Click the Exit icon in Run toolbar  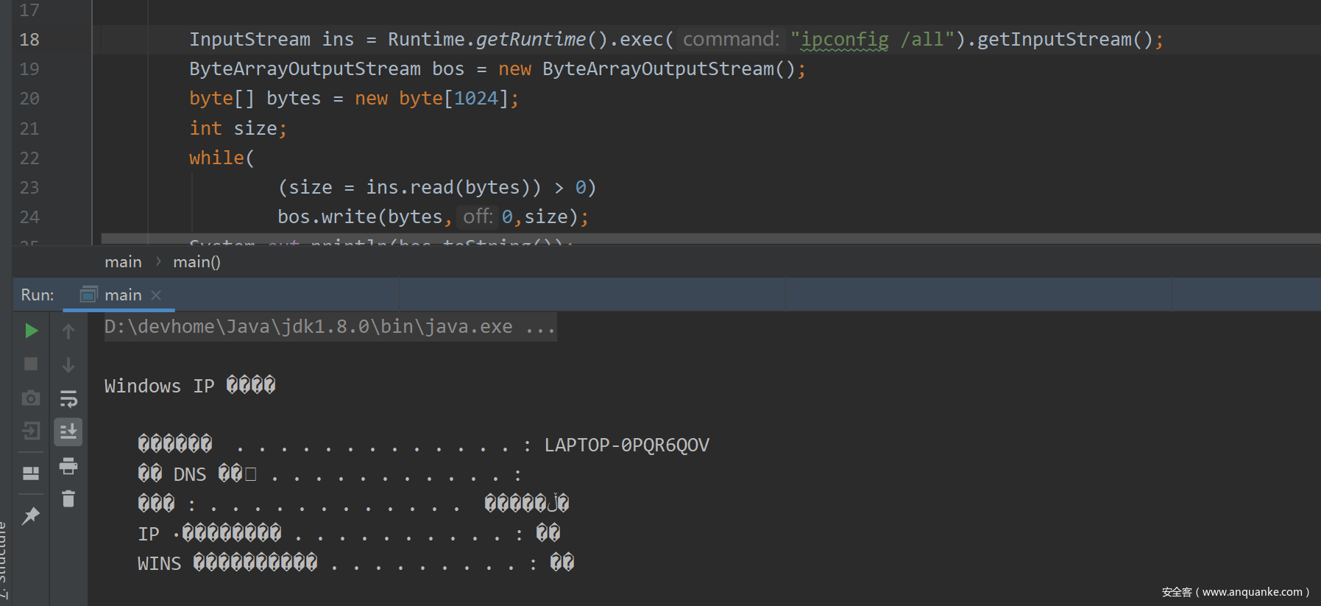31,431
